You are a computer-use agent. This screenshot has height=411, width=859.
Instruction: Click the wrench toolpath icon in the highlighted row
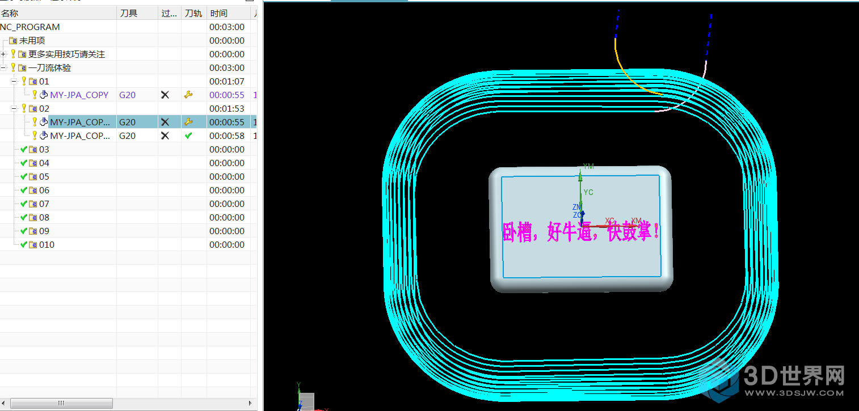click(189, 122)
